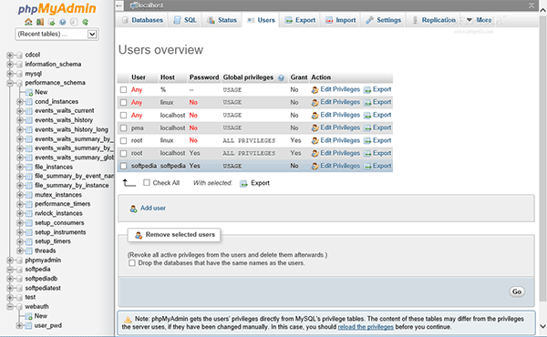Open the Replication tab

click(434, 20)
